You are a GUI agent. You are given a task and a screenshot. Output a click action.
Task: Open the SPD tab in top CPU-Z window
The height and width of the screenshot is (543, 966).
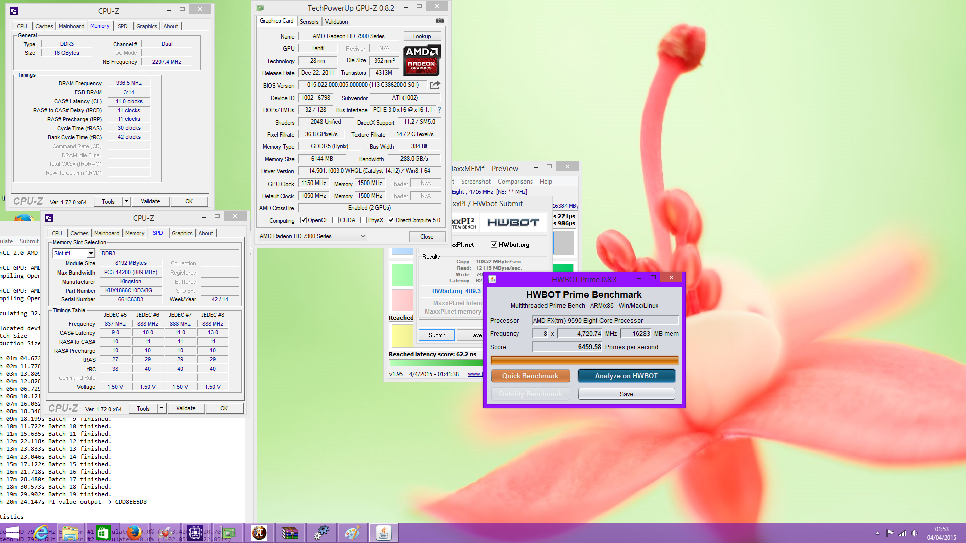pyautogui.click(x=123, y=26)
